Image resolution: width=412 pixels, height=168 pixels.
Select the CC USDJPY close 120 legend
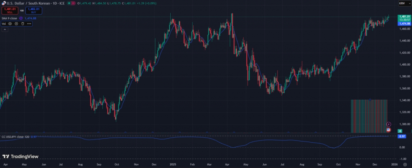(x=15, y=137)
